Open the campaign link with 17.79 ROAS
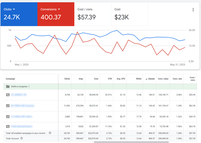This screenshot has width=201, height=143. pos(22,117)
